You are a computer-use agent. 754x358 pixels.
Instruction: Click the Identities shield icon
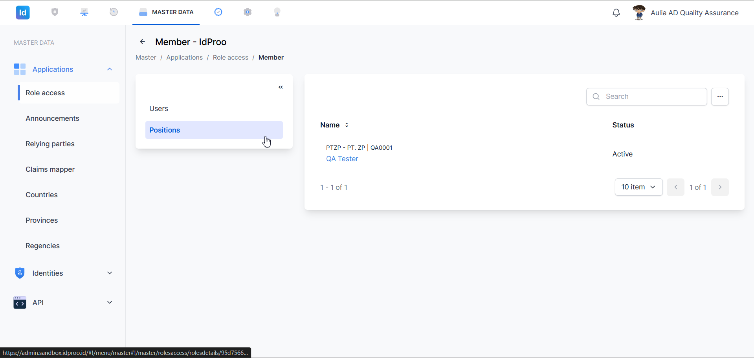point(20,273)
